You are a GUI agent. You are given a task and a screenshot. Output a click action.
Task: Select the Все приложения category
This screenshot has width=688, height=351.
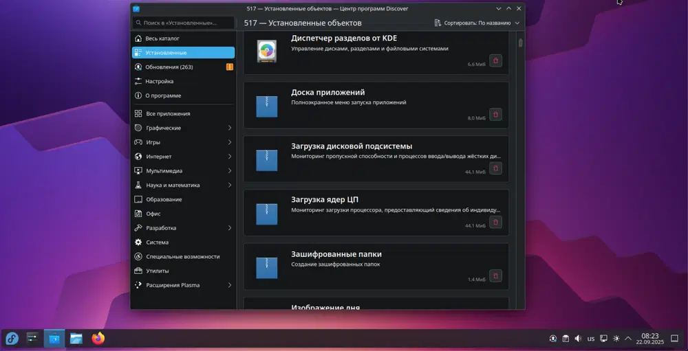183,113
